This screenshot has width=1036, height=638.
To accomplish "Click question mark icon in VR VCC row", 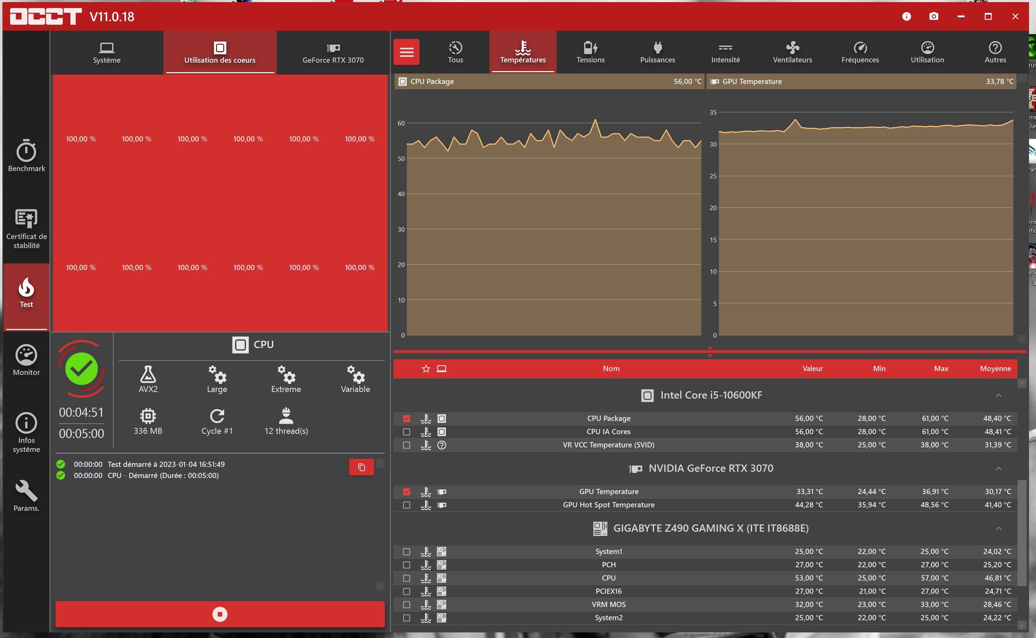I will coord(441,445).
